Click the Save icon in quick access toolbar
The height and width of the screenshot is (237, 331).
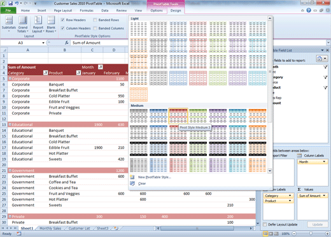click(x=10, y=3)
